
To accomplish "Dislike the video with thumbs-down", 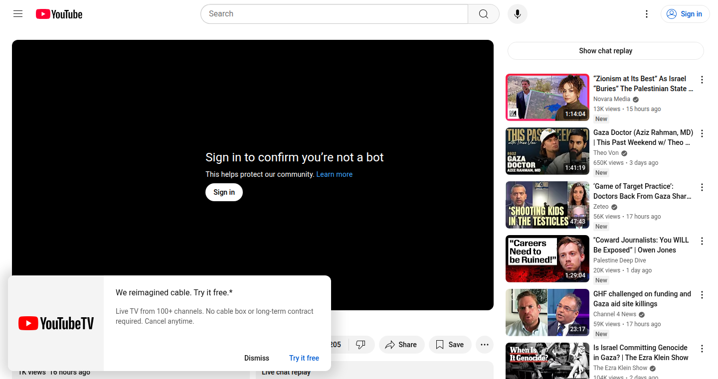I will pyautogui.click(x=361, y=345).
